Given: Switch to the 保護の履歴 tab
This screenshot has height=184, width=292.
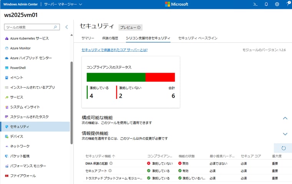Looking at the screenshot, I should coord(110,38).
